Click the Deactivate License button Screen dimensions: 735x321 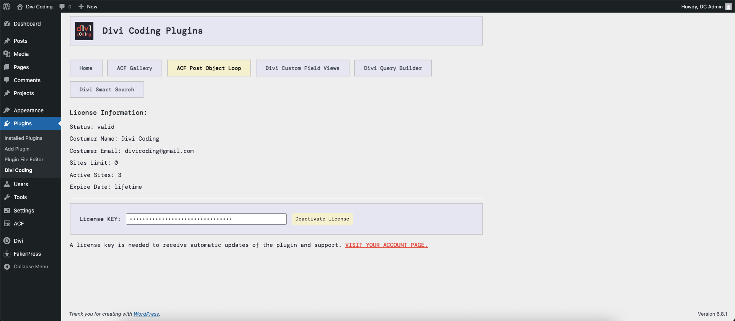[322, 219]
